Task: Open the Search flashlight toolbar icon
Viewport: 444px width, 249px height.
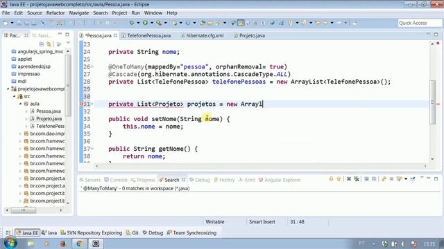Action: pyautogui.click(x=219, y=23)
